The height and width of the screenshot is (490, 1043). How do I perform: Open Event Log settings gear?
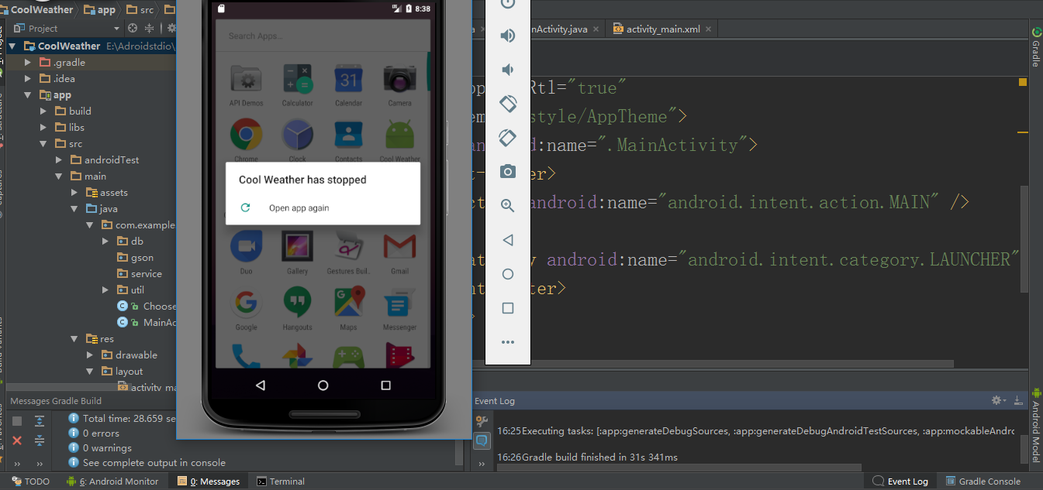coord(998,400)
